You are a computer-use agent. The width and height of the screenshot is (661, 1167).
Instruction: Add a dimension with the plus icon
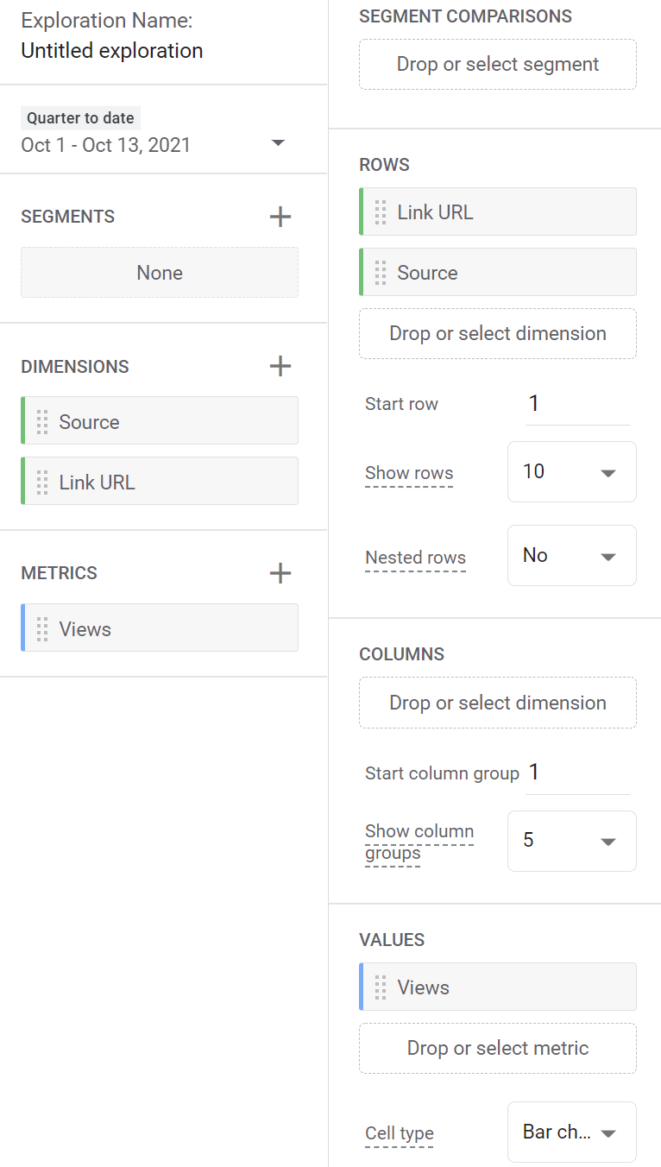click(x=280, y=366)
